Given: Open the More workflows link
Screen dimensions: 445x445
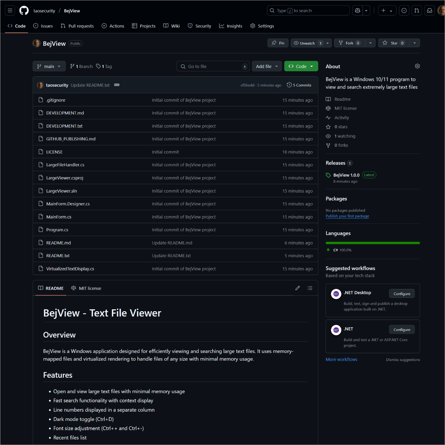Looking at the screenshot, I should [x=341, y=359].
